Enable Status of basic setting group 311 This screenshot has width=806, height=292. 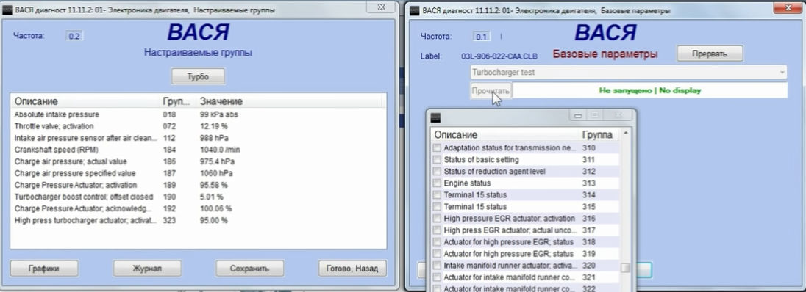click(437, 160)
